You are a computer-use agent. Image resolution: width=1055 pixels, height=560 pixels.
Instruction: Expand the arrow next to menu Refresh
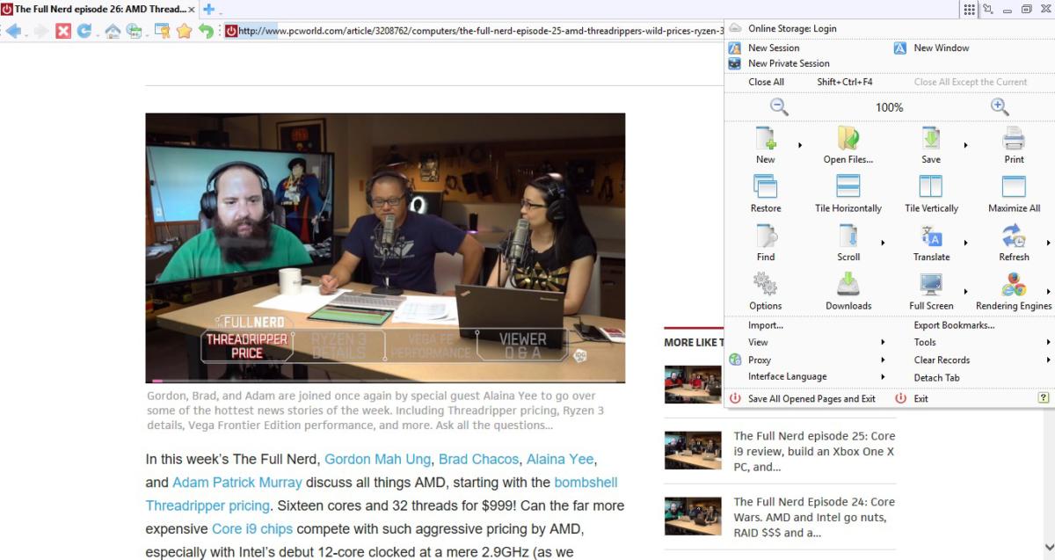point(1048,243)
